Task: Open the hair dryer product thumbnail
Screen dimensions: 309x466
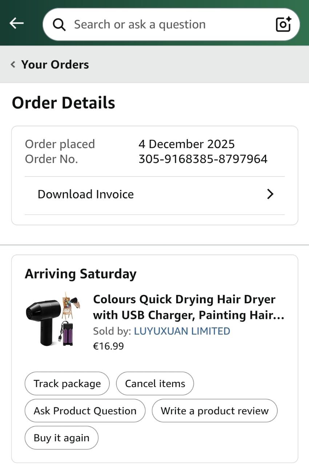Action: [53, 319]
